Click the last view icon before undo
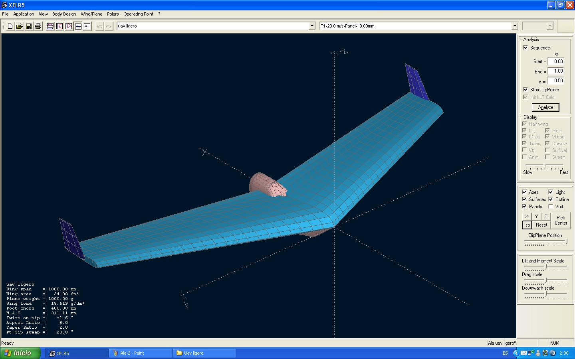 point(87,26)
